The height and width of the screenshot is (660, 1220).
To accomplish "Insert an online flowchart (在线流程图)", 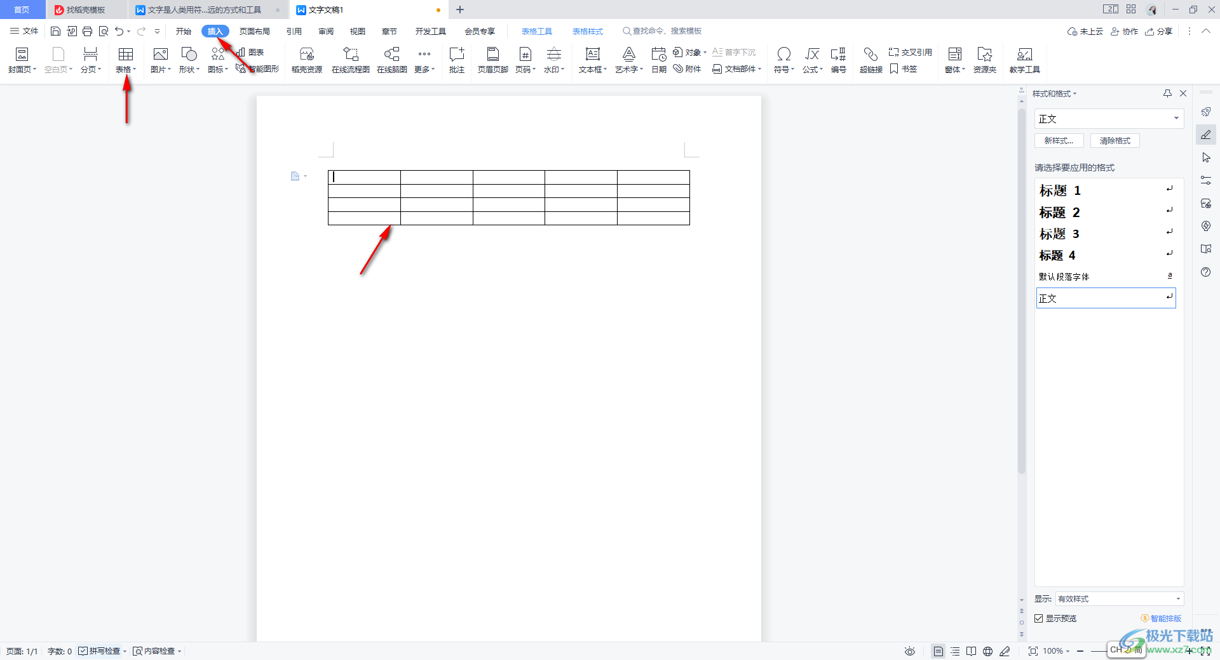I will click(x=351, y=60).
